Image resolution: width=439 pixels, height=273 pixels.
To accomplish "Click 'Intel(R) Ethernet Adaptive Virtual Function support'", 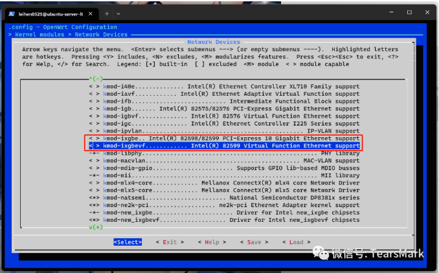I will click(270, 94).
